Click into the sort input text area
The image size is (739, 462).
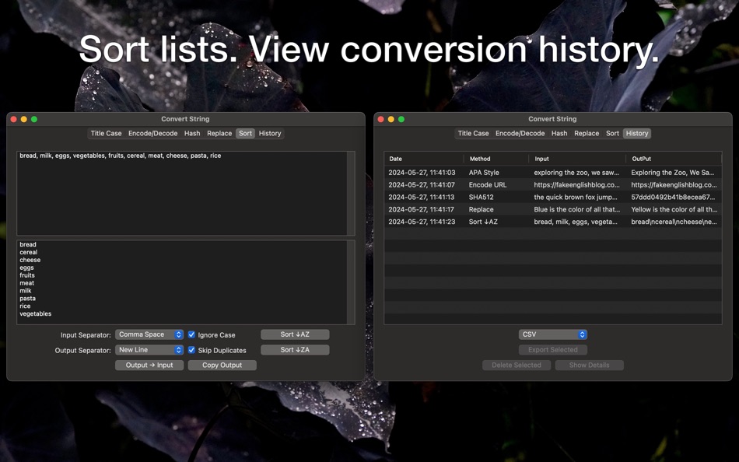coord(183,194)
